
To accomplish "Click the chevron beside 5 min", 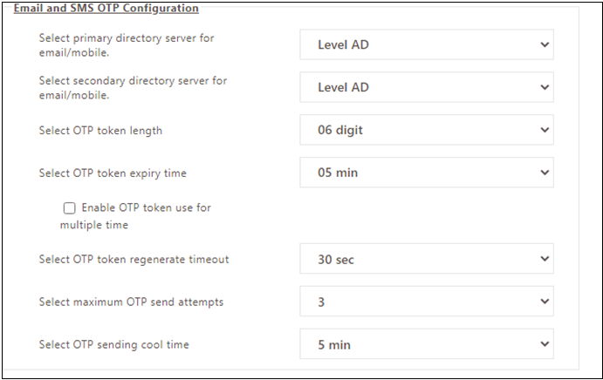I will coord(545,344).
